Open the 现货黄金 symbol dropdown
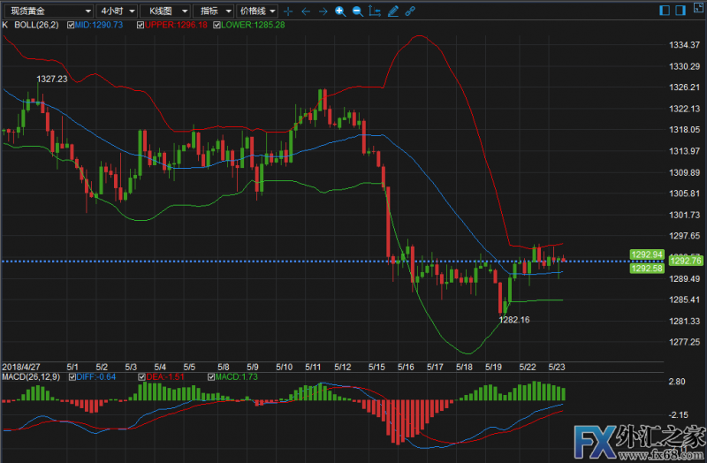Image resolution: width=707 pixels, height=463 pixels. click(48, 11)
